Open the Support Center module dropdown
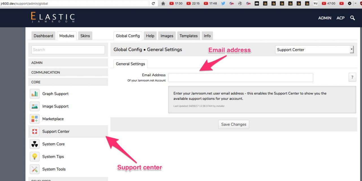This screenshot has height=181, width=362. click(x=314, y=49)
